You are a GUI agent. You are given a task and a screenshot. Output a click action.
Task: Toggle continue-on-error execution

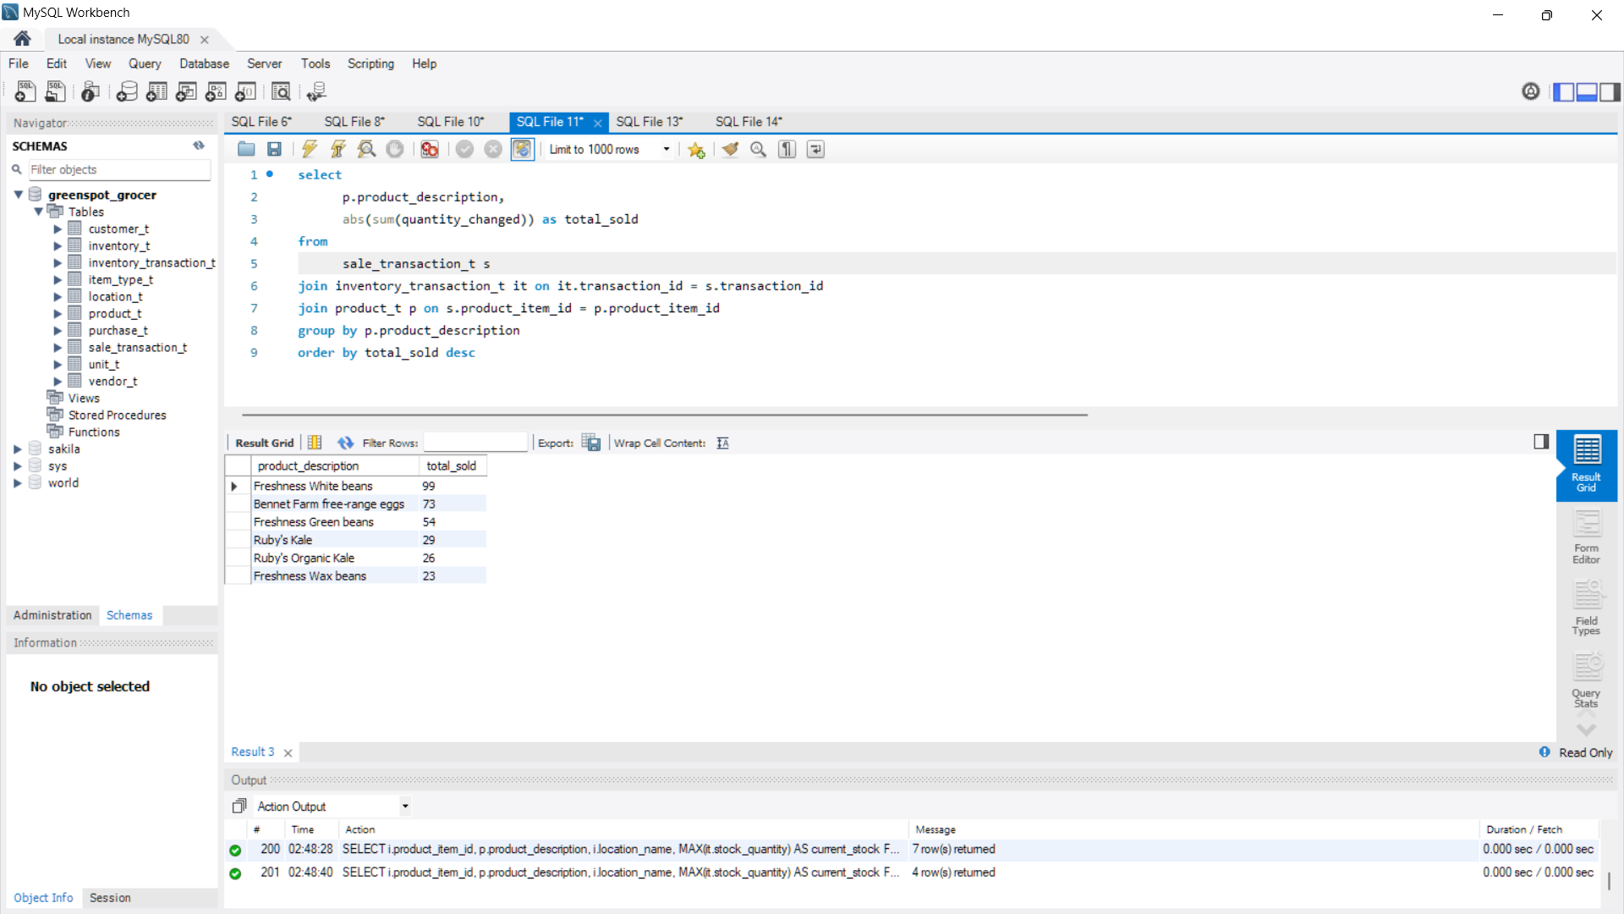click(x=430, y=150)
